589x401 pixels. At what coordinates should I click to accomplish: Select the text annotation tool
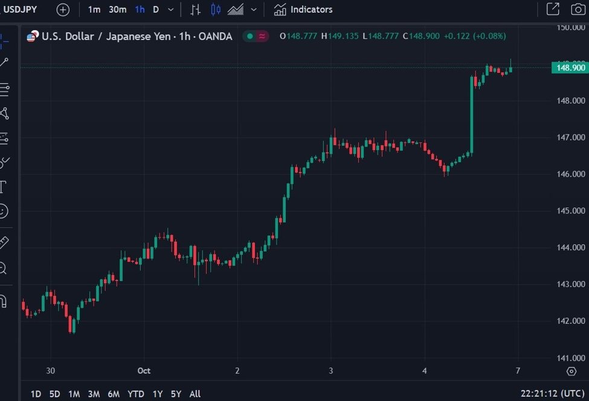coord(3,186)
